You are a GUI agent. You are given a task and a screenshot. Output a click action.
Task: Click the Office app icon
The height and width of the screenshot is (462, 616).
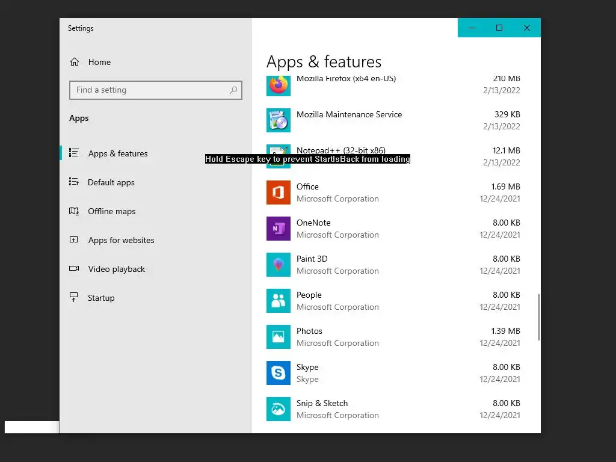pyautogui.click(x=278, y=192)
